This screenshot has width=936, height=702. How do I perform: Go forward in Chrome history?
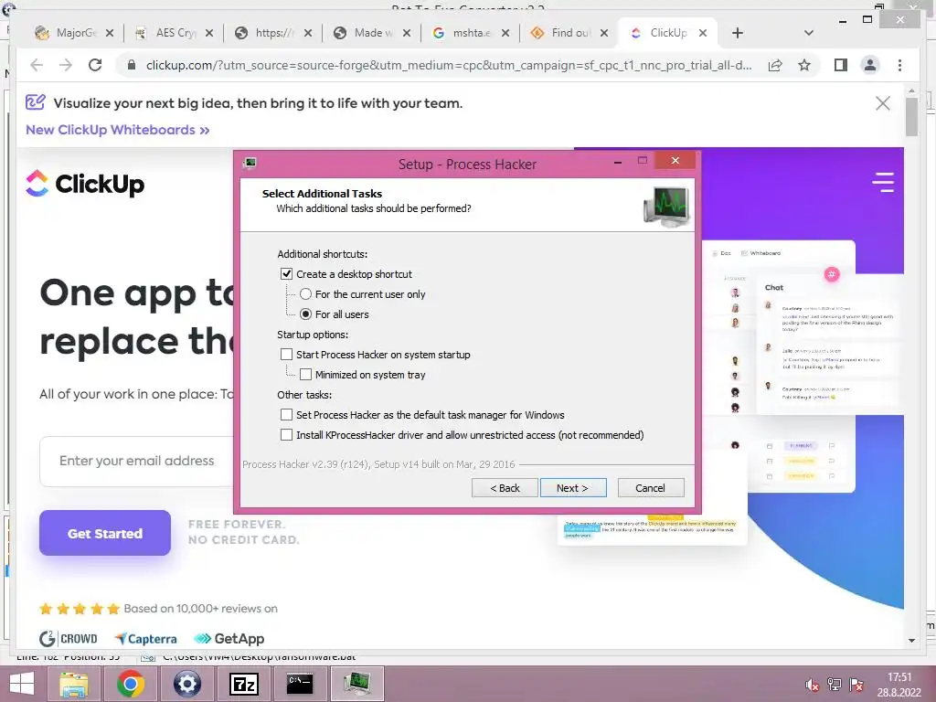pyautogui.click(x=66, y=65)
